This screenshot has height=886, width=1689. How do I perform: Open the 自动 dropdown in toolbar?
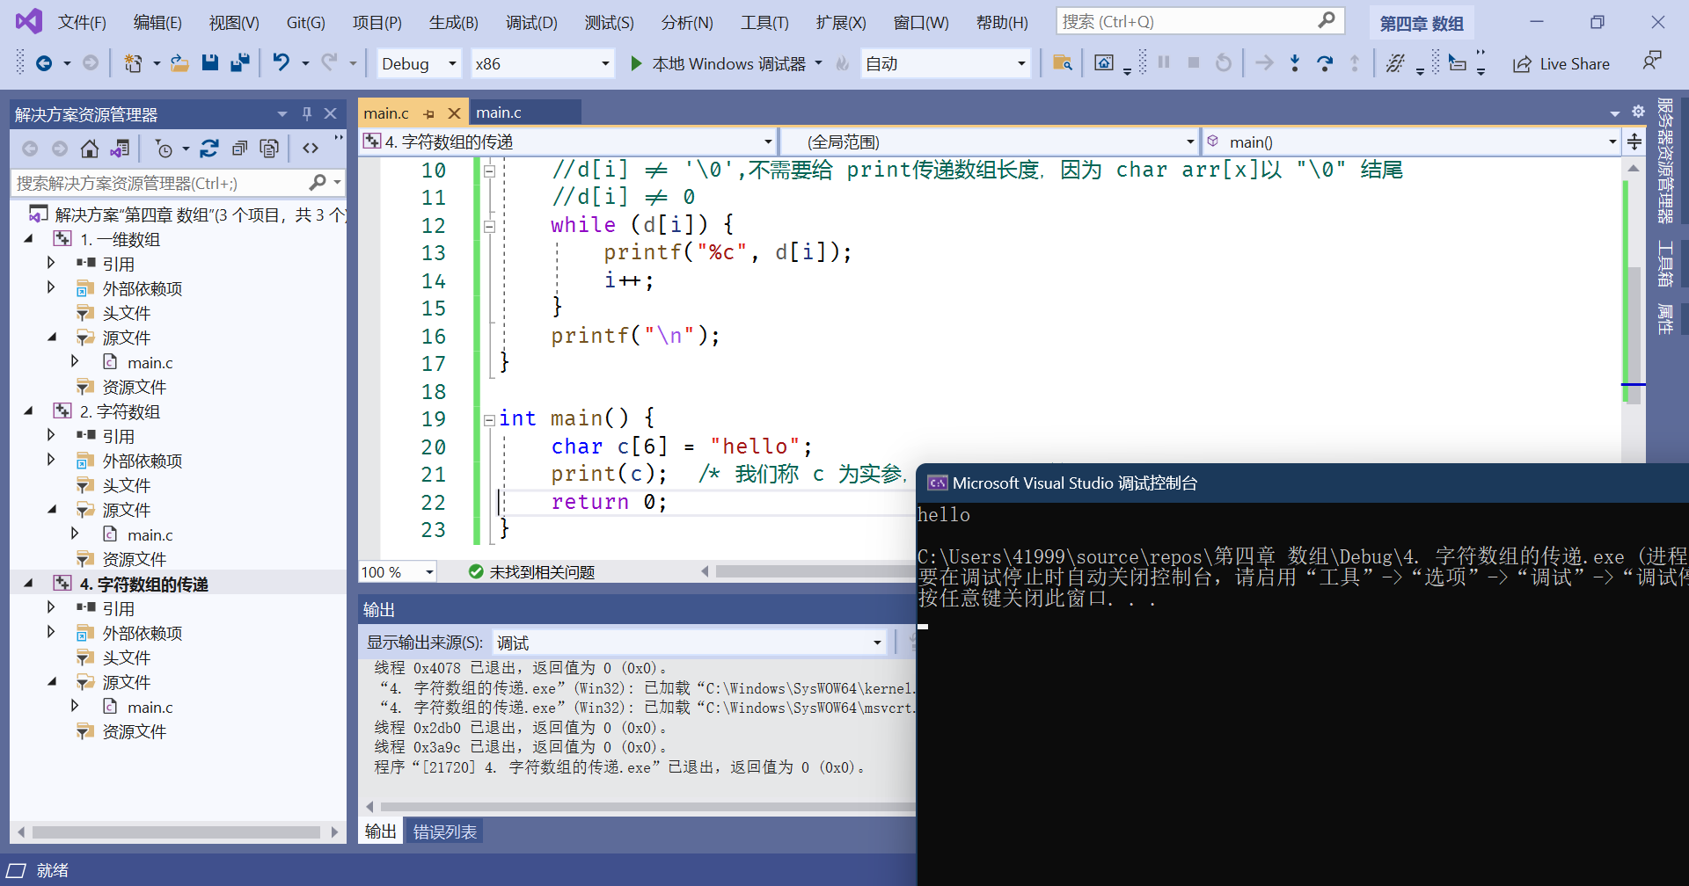coord(946,63)
